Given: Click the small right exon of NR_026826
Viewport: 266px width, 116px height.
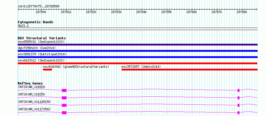Looking at the screenshot, I should (239, 90).
